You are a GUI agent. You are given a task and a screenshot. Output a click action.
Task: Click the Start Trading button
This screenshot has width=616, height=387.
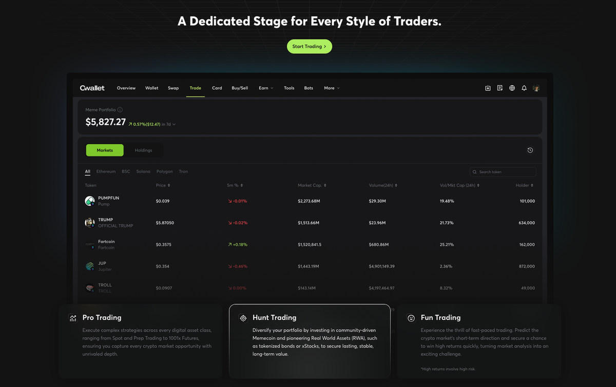click(310, 46)
